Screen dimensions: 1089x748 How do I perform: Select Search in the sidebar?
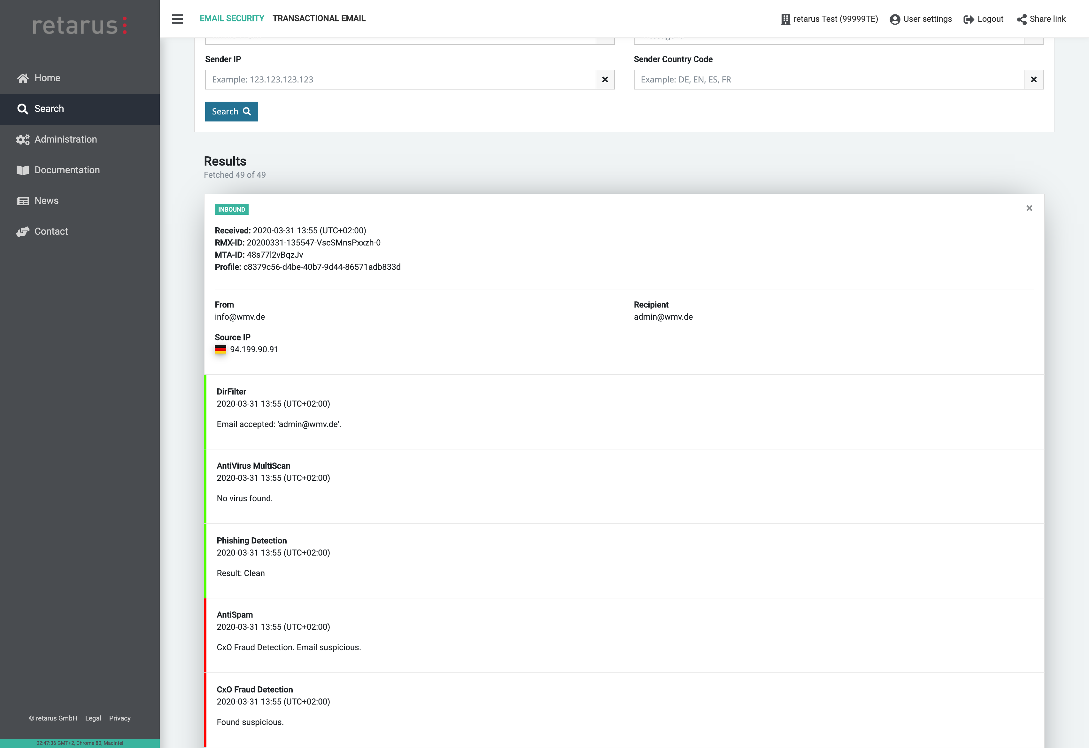pos(80,109)
